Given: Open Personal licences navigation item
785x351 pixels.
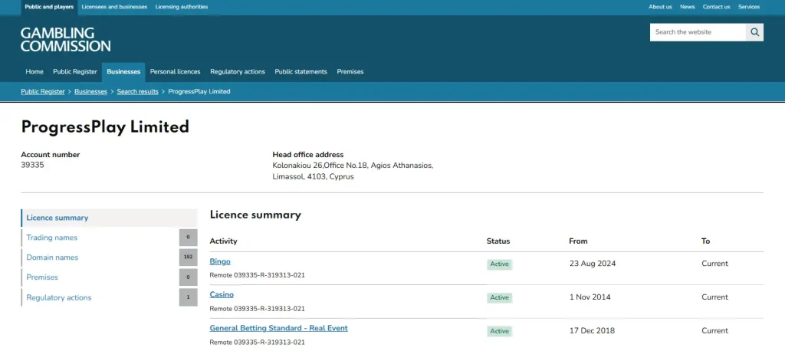Looking at the screenshot, I should pyautogui.click(x=176, y=71).
